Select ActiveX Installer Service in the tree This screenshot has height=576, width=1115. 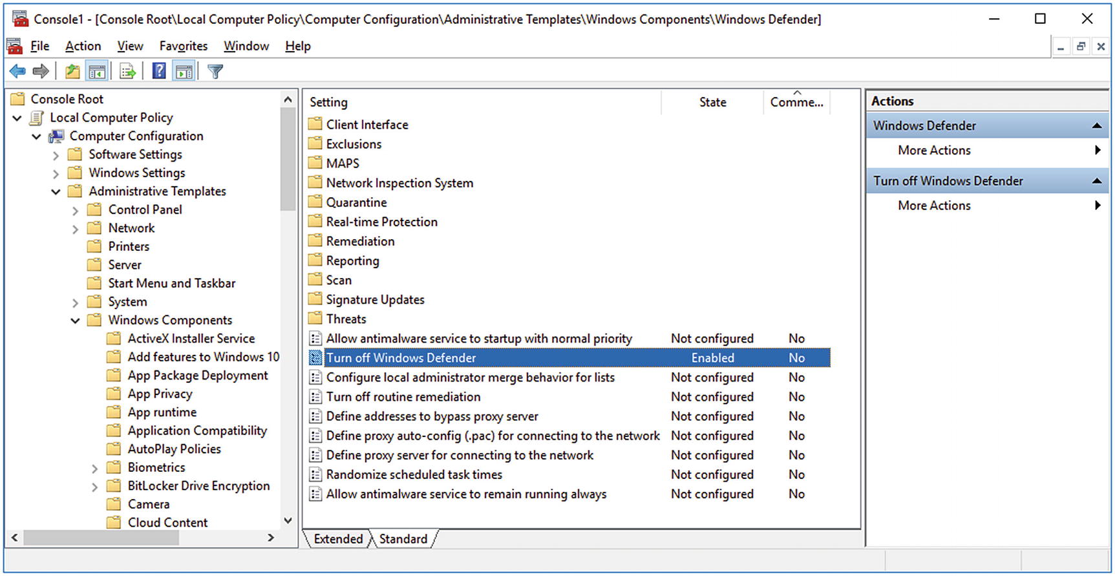tap(191, 338)
